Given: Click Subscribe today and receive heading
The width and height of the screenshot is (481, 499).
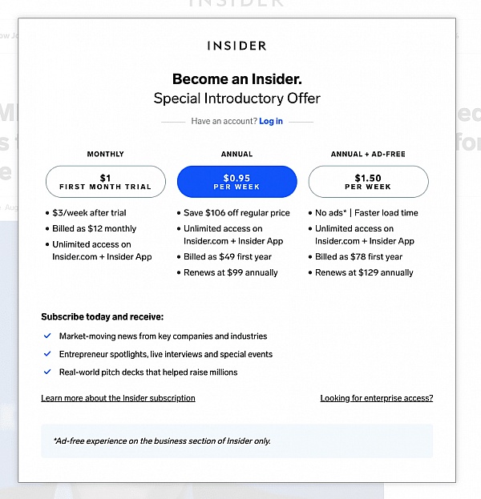Looking at the screenshot, I should click(x=103, y=316).
